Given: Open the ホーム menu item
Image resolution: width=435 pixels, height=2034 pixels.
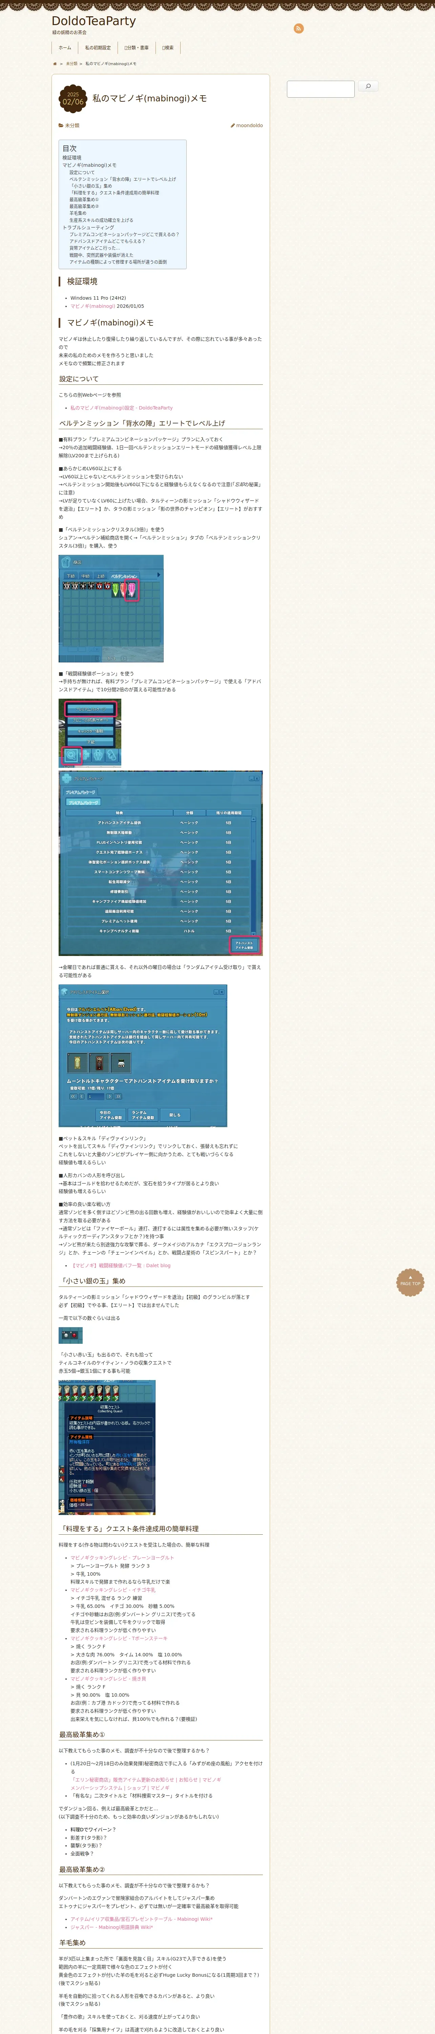Looking at the screenshot, I should (x=65, y=48).
